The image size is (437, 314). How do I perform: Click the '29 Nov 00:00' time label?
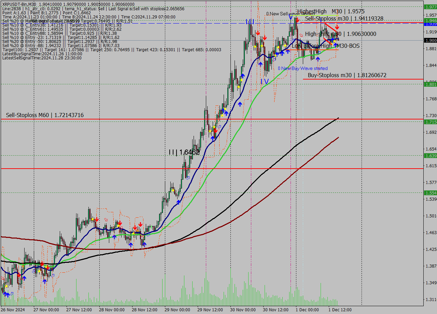(x=177, y=310)
